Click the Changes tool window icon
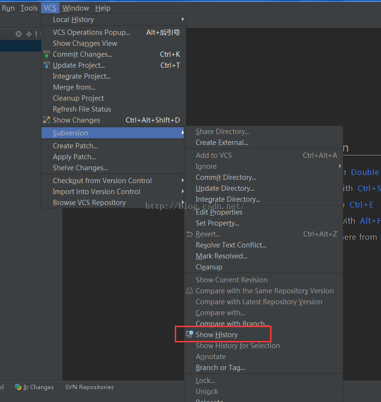Image resolution: width=381 pixels, height=402 pixels. coord(18,387)
